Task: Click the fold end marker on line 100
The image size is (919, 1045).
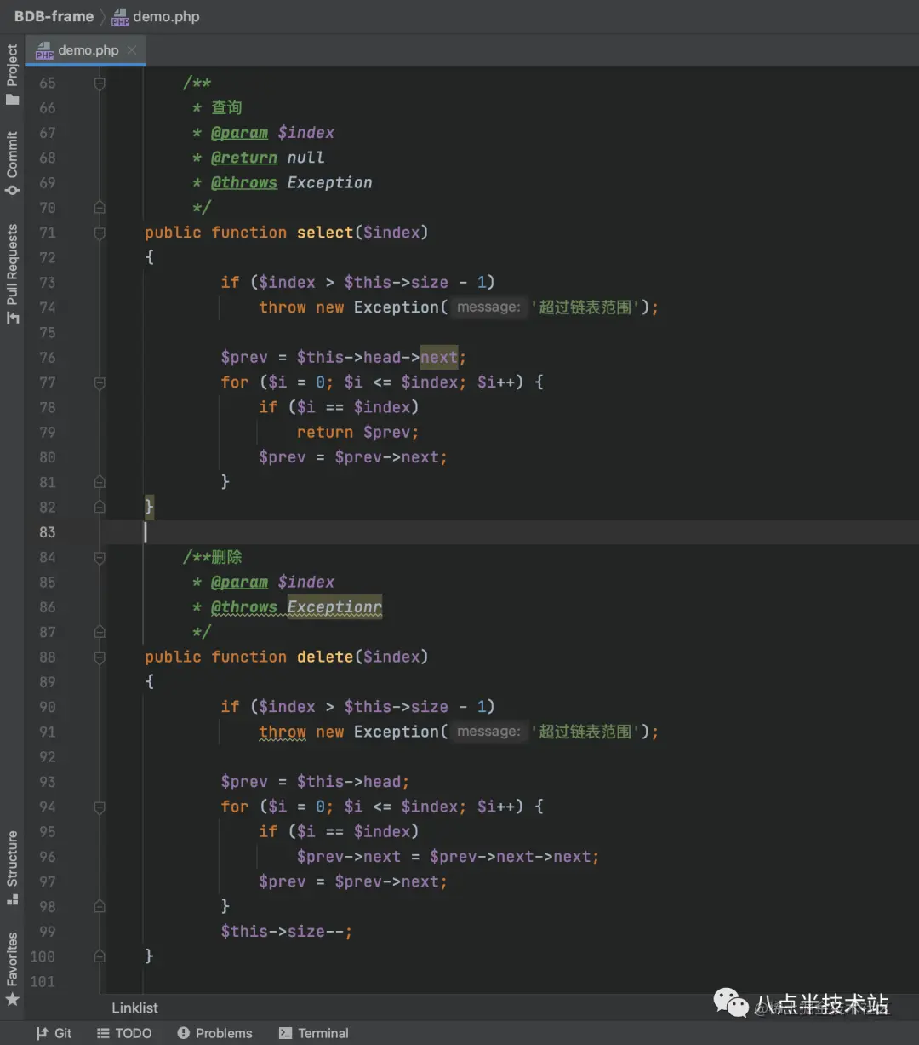Action: click(x=100, y=956)
